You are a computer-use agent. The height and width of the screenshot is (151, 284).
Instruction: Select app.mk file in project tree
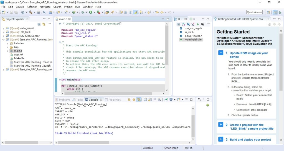pyautogui.click(x=19, y=54)
